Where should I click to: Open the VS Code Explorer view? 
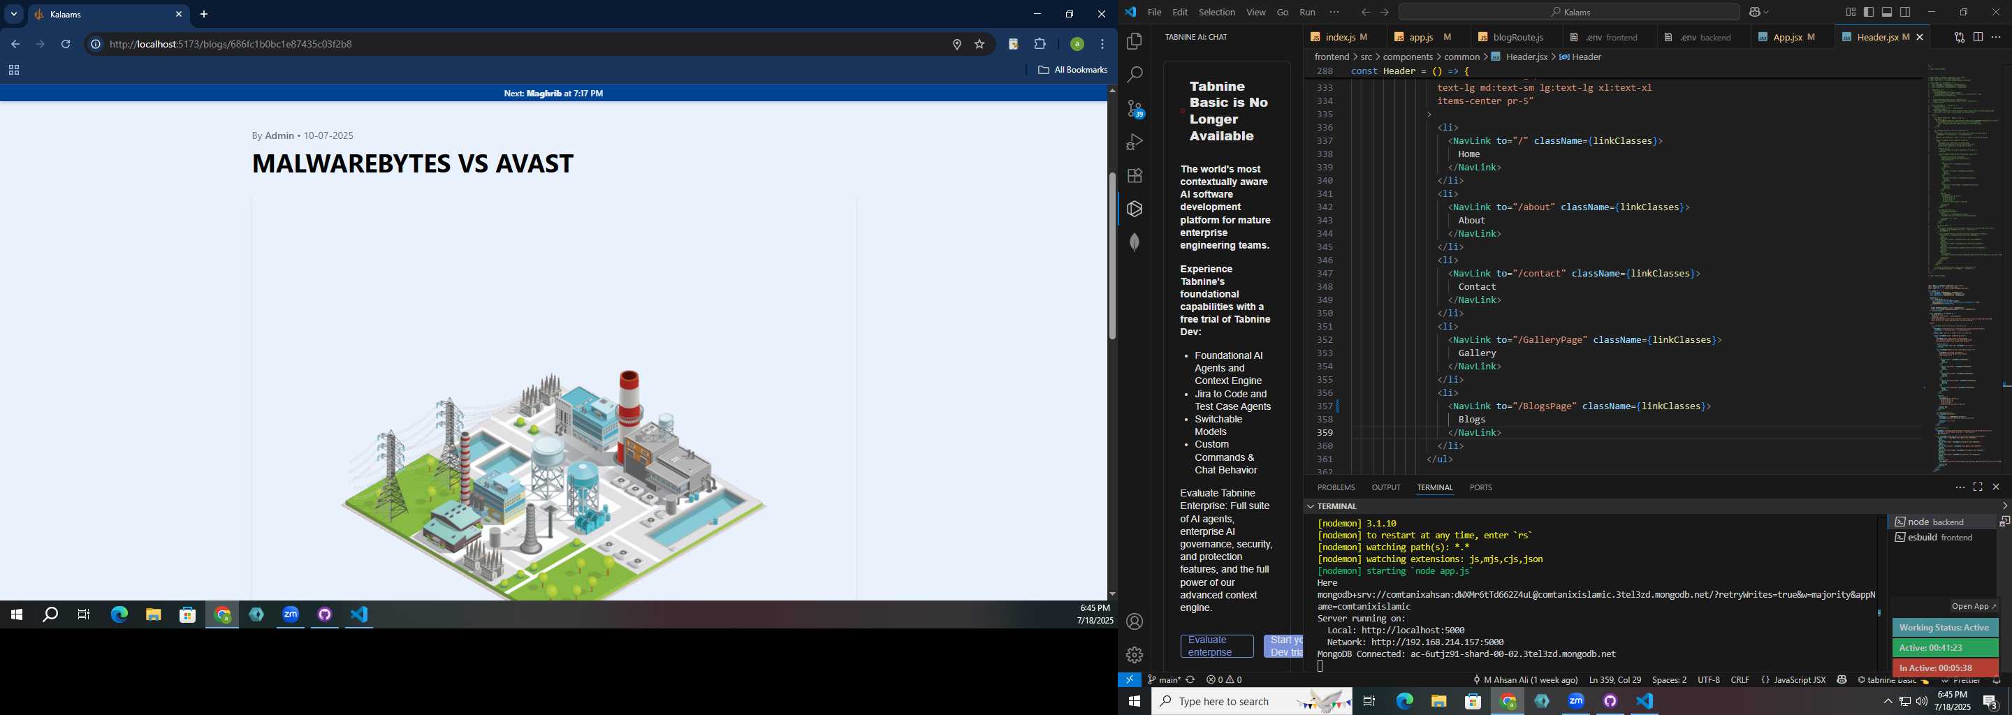pos(1134,41)
